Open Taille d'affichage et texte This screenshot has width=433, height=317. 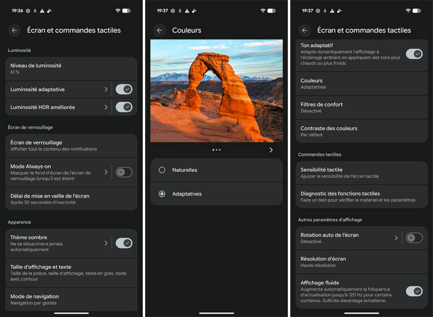(71, 273)
